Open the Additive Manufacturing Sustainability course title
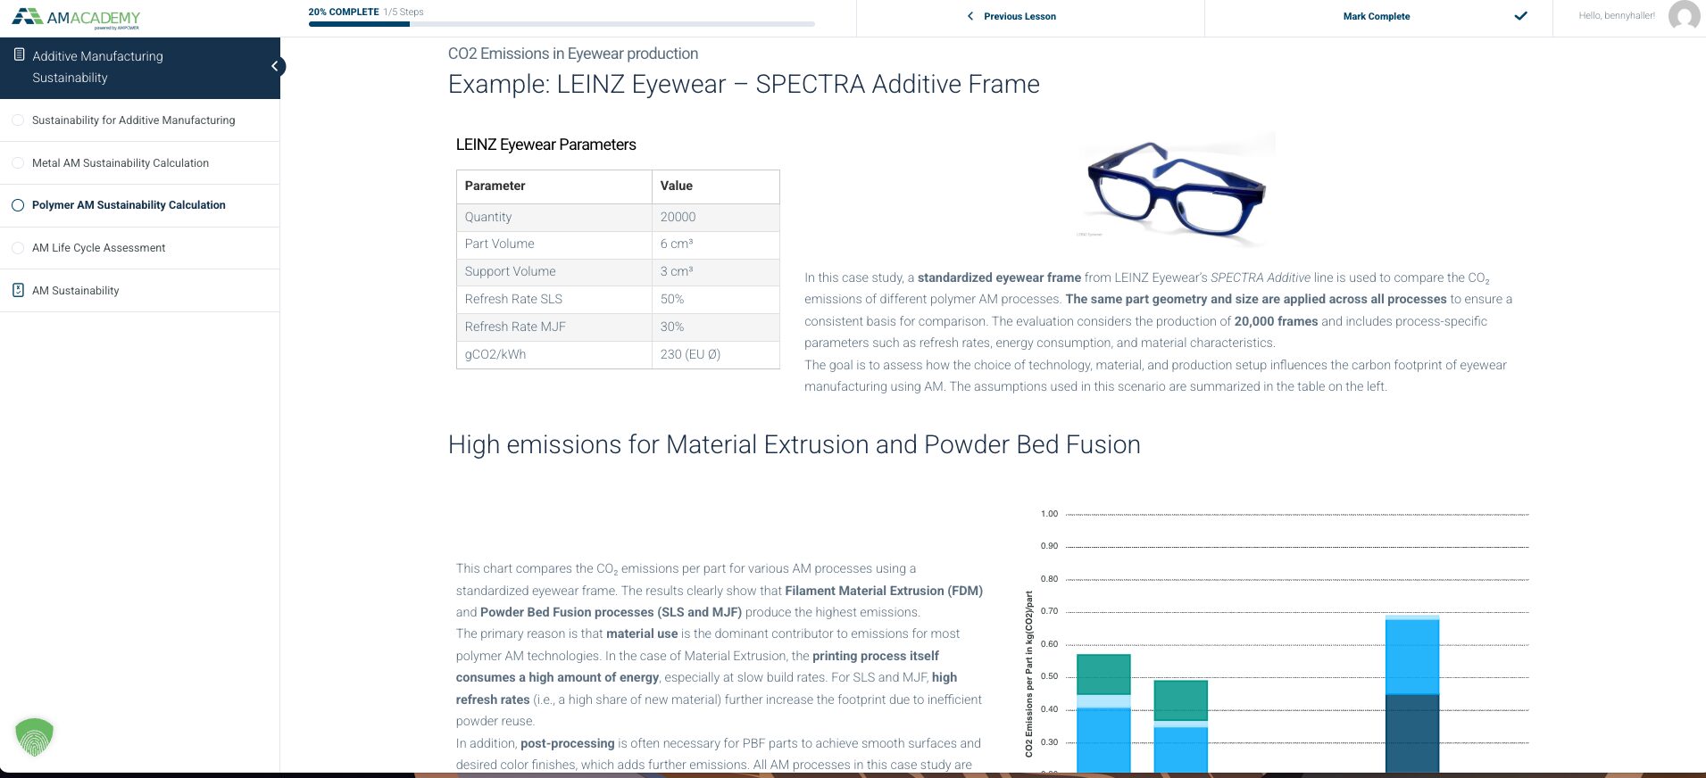The width and height of the screenshot is (1706, 778). pyautogui.click(x=97, y=67)
